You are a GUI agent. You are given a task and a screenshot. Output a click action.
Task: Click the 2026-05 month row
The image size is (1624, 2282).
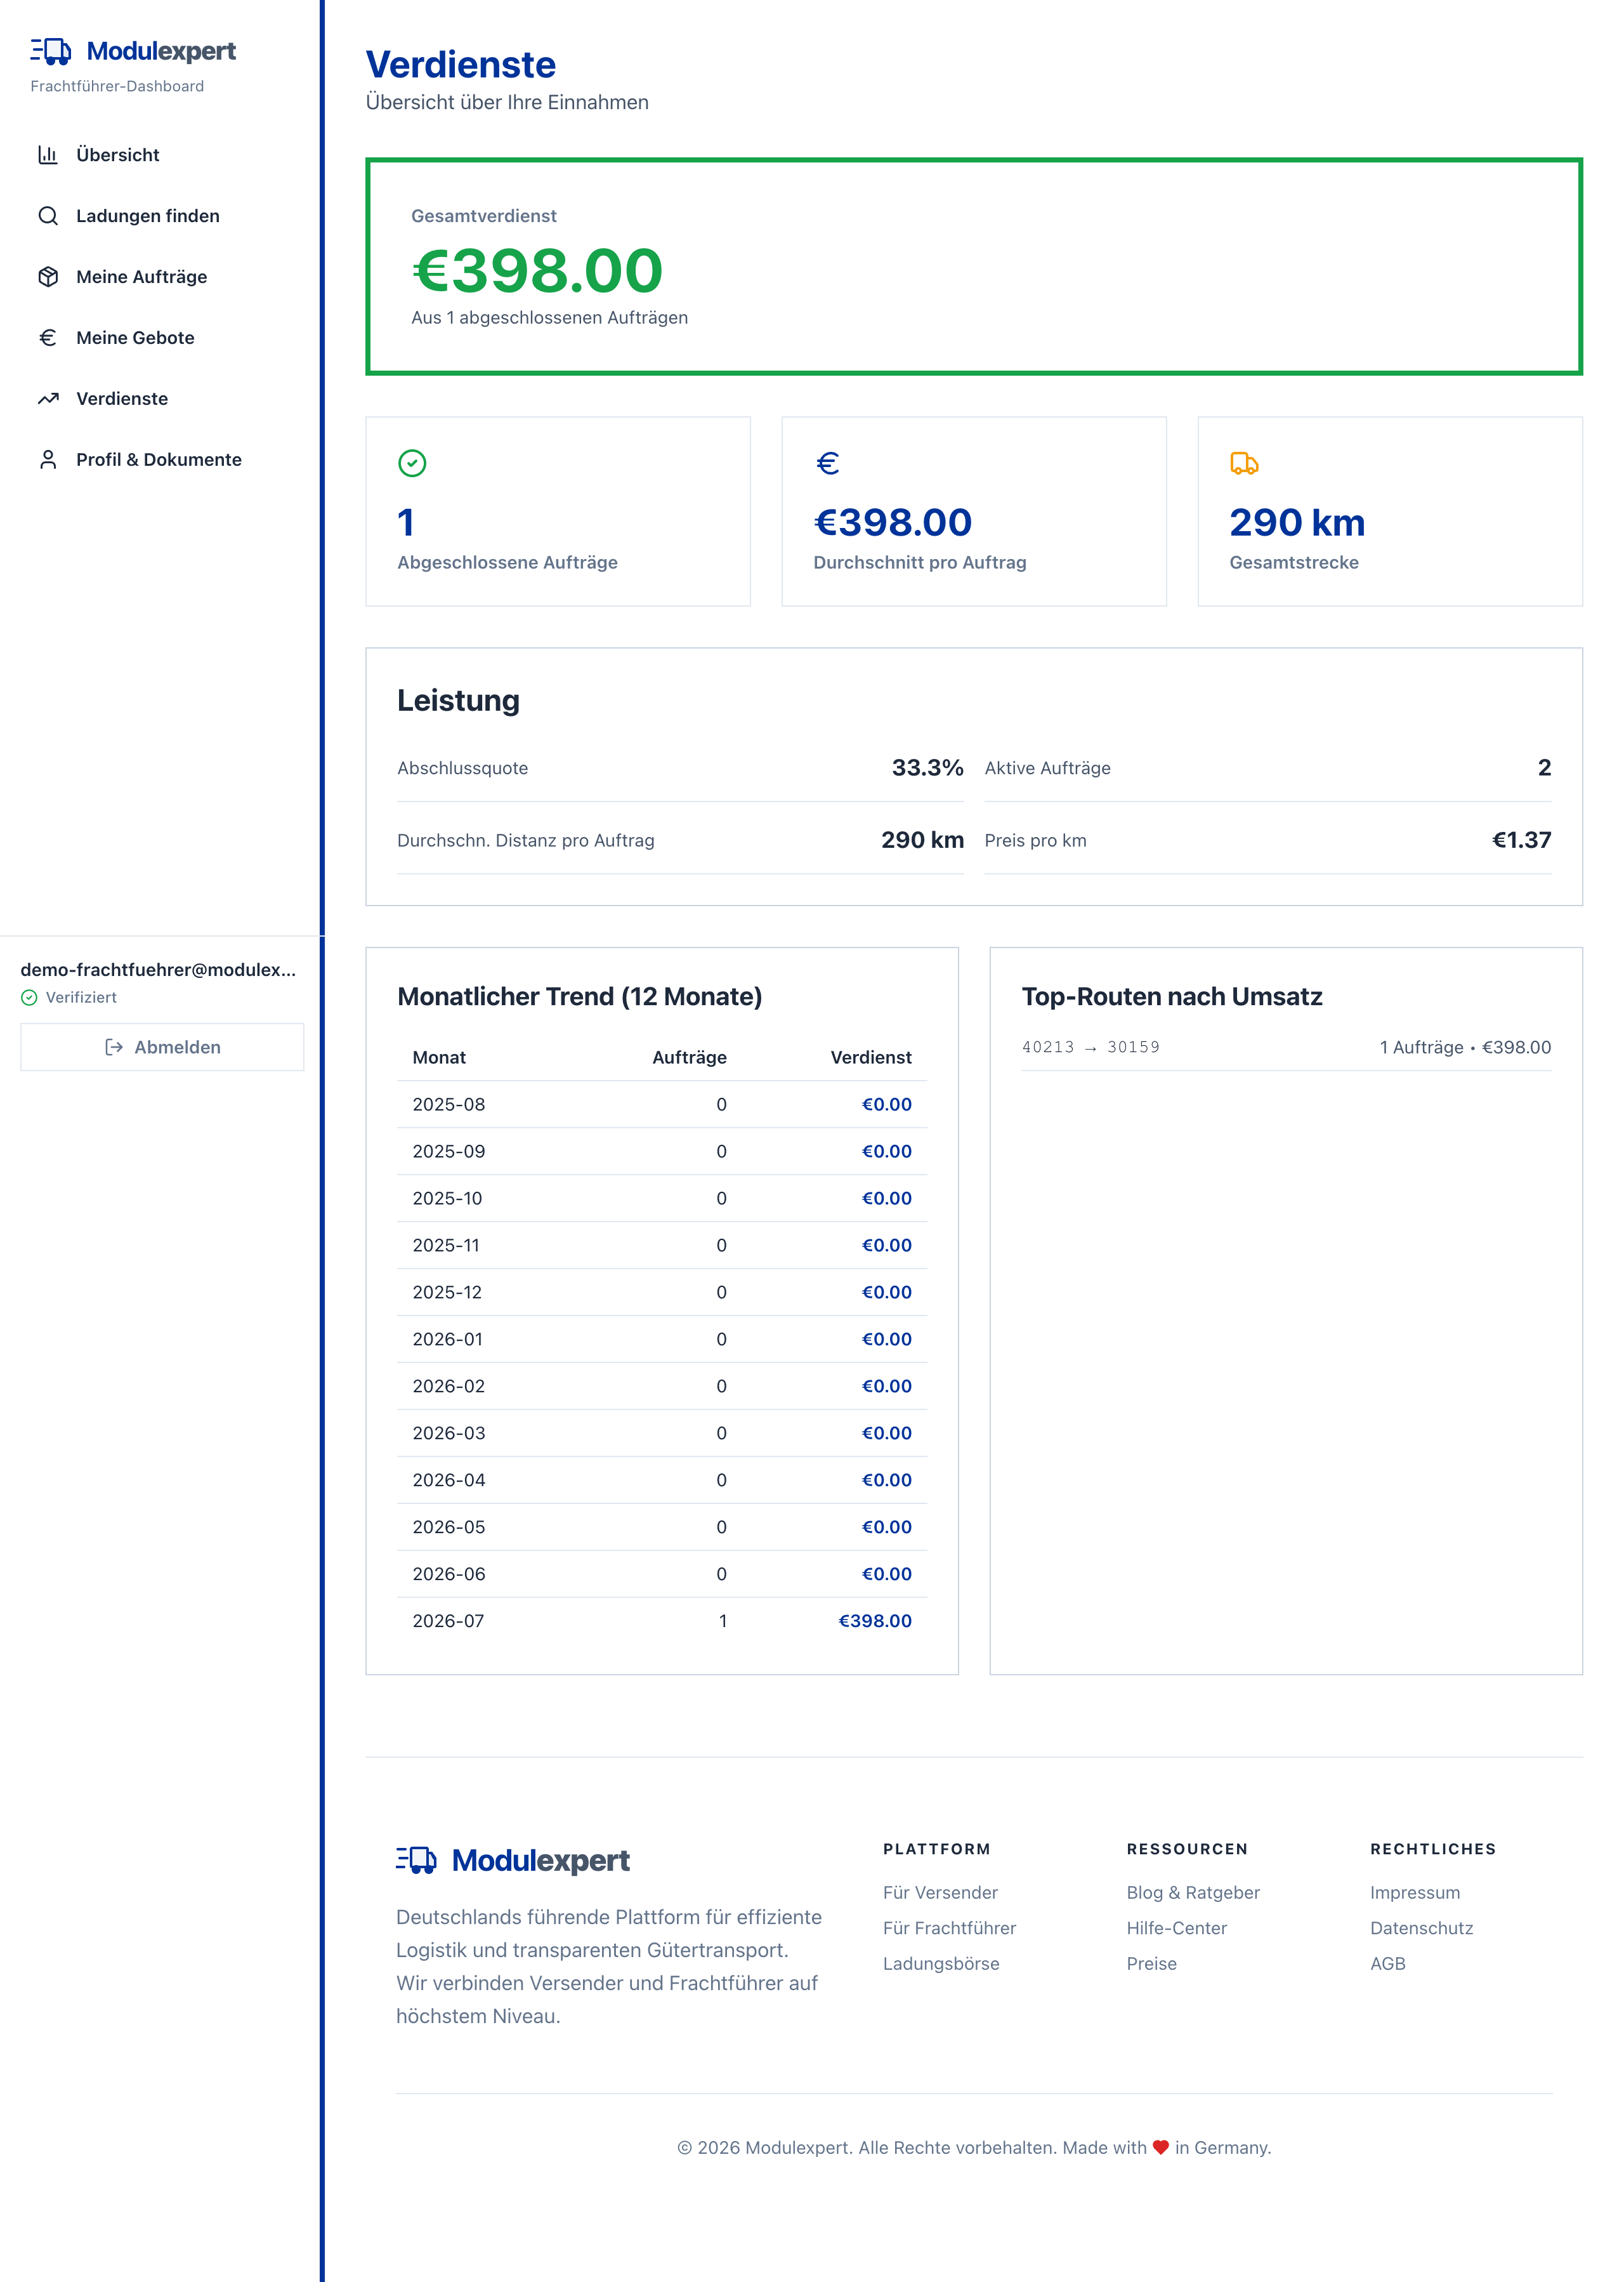click(x=662, y=1527)
